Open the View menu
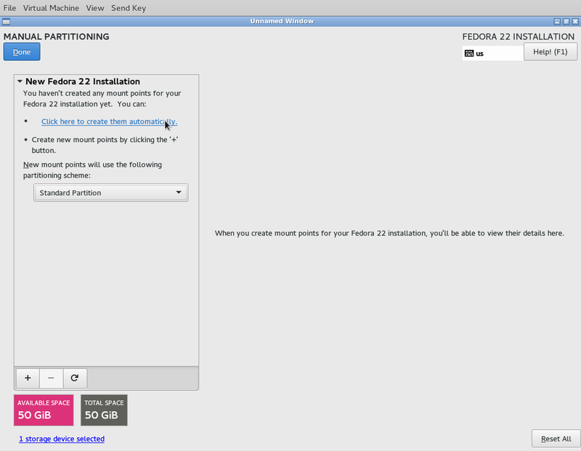The height and width of the screenshot is (451, 581). [x=95, y=8]
